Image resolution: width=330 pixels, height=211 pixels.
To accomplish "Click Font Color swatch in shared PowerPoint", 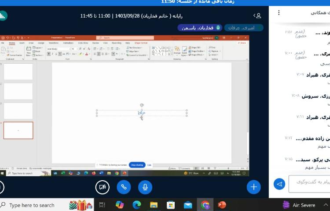I will [x=87, y=54].
